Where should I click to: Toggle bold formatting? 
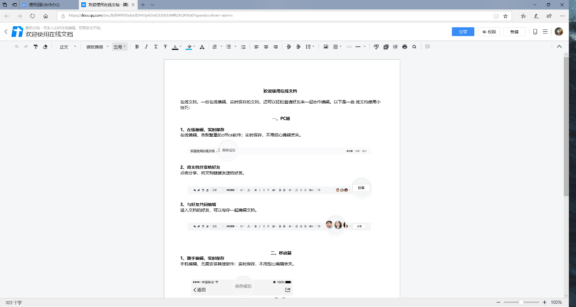point(137,47)
